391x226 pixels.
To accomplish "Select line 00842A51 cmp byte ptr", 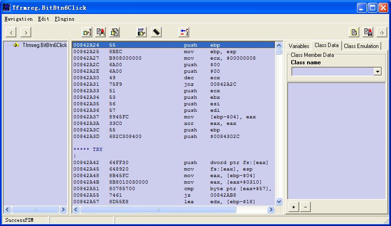I will 173,189.
